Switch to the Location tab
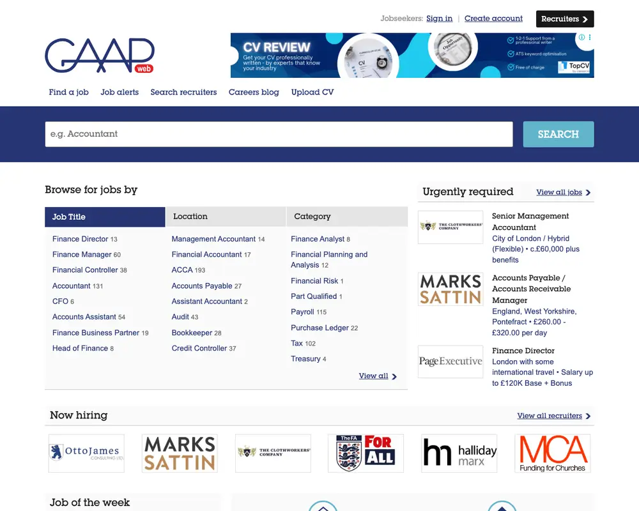The height and width of the screenshot is (511, 639). (x=226, y=217)
